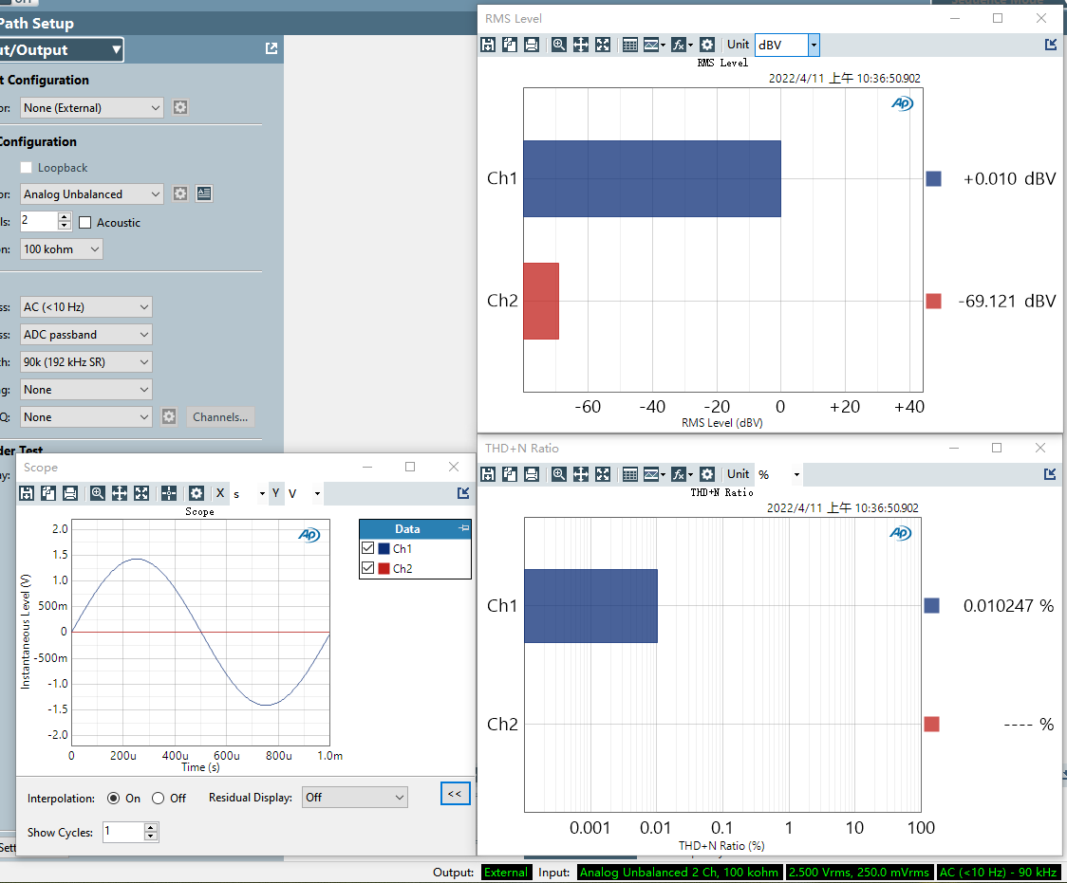
Task: Click the Channels... button
Action: tap(220, 417)
